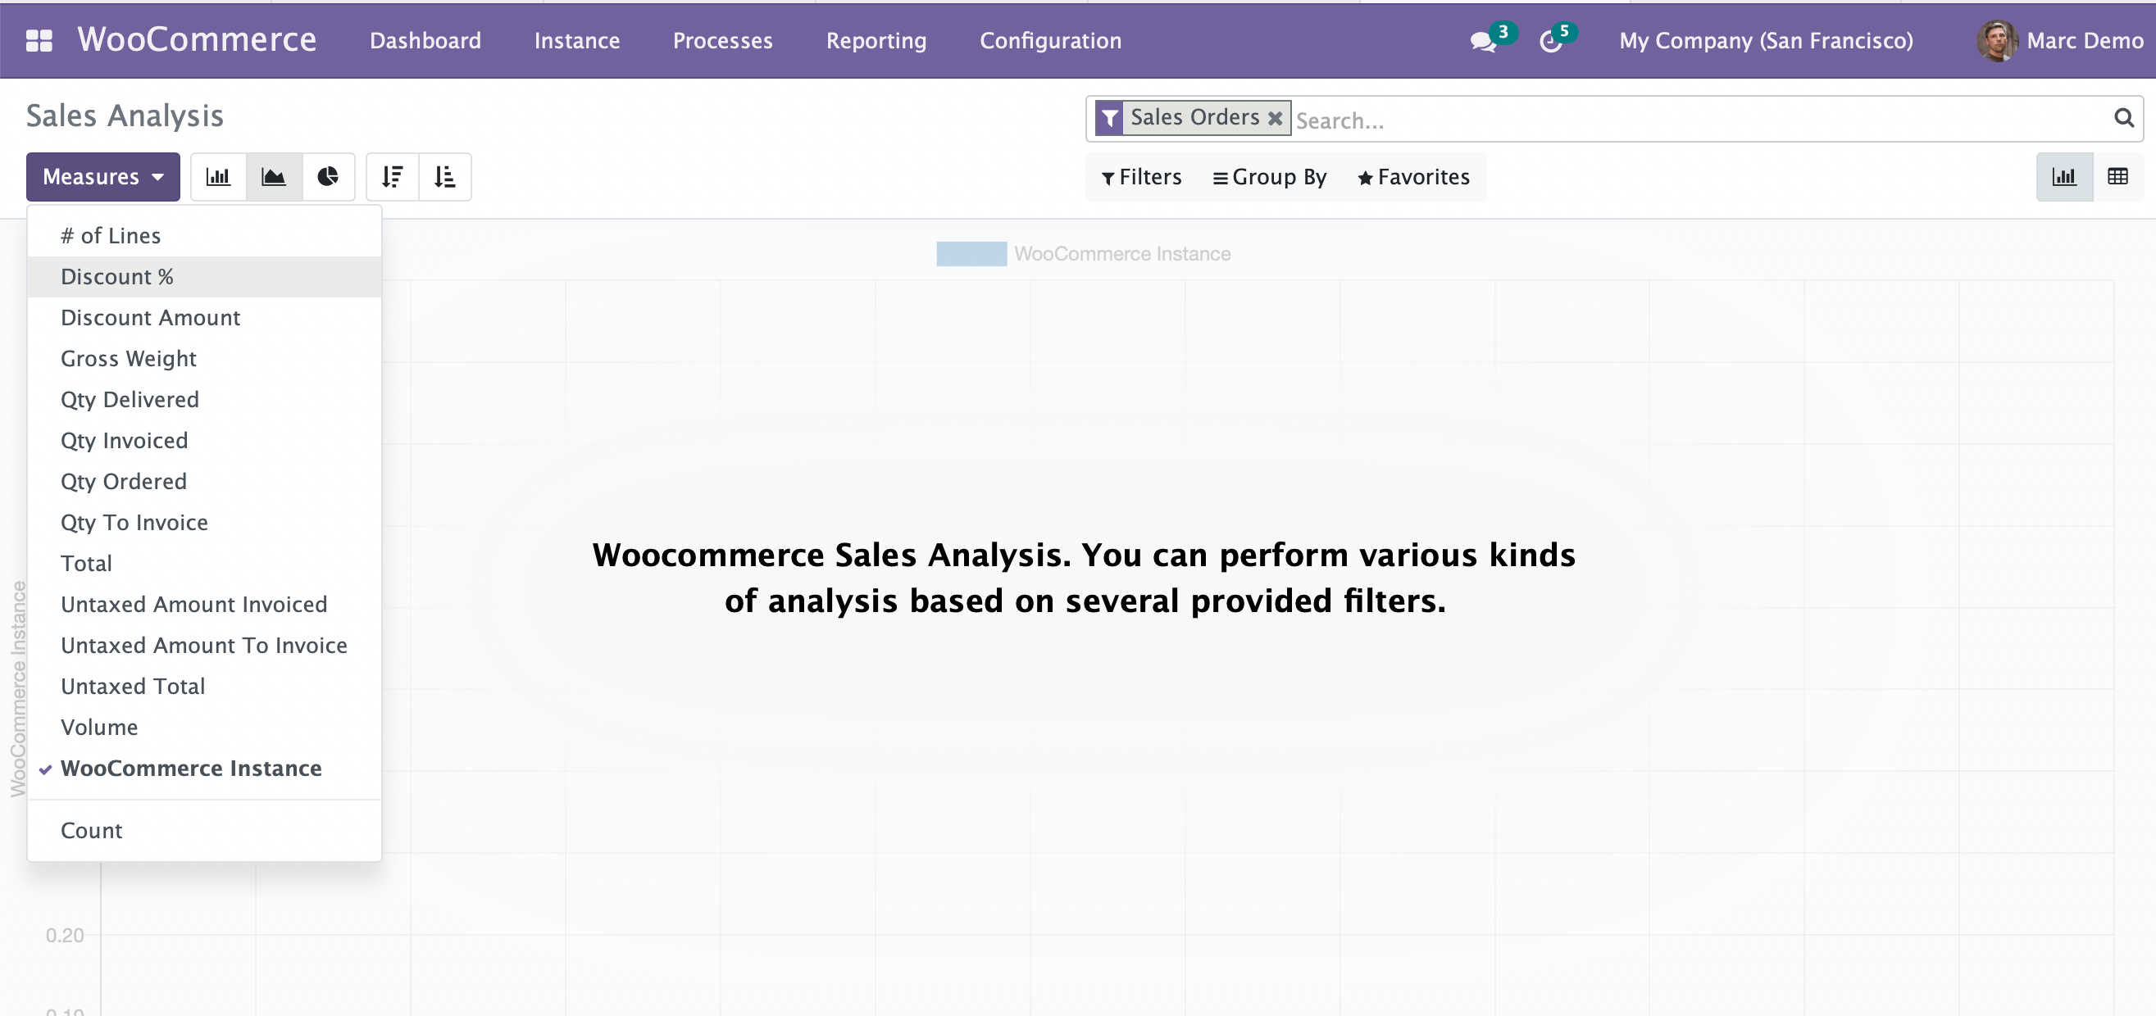Screen dimensions: 2156x1016
Task: Toggle WooCommerce Instance legend swatch
Action: [x=971, y=253]
